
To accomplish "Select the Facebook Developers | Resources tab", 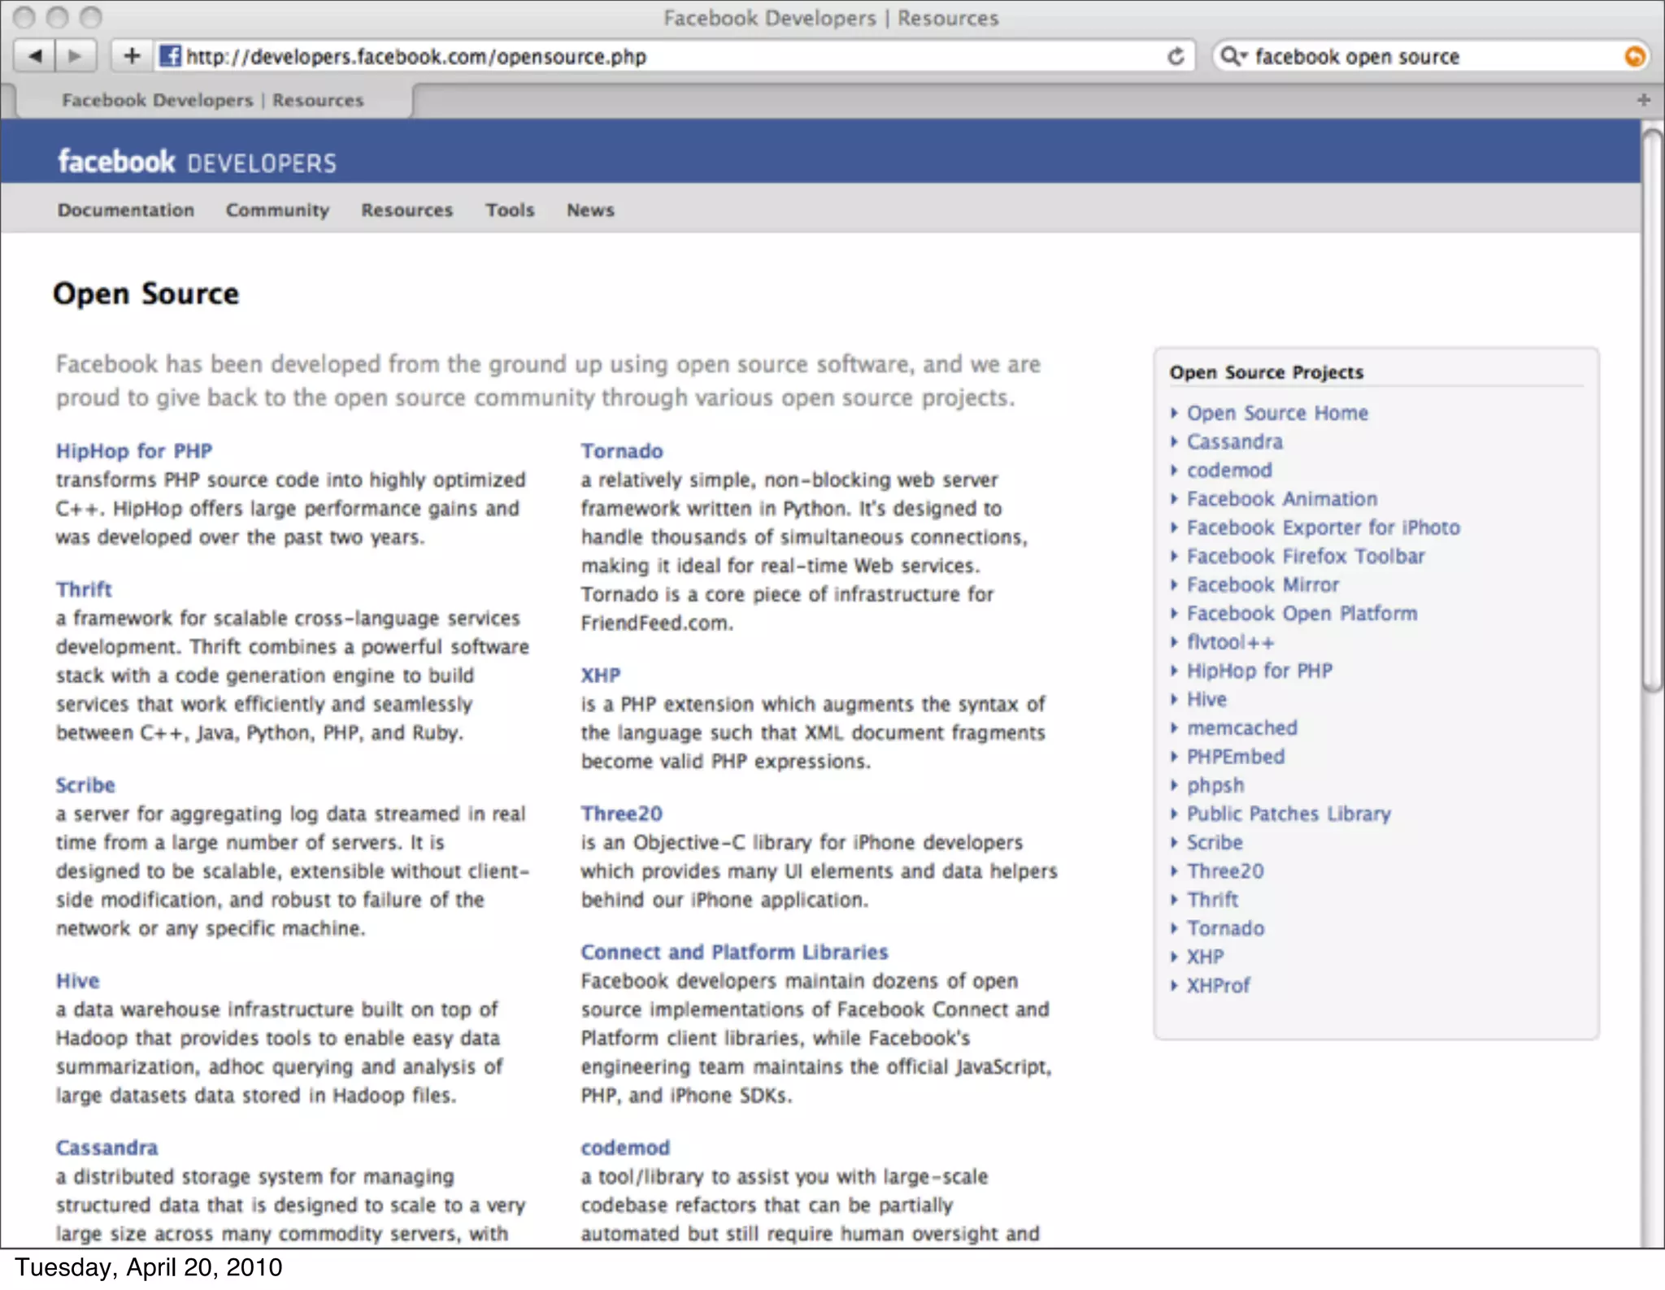I will click(x=213, y=100).
